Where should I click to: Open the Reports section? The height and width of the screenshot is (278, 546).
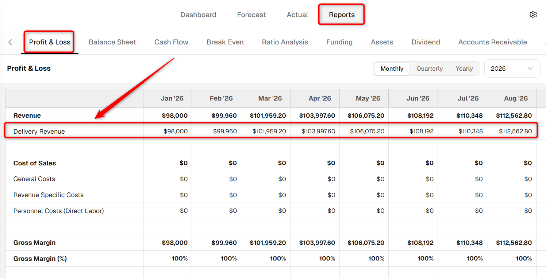coord(342,15)
